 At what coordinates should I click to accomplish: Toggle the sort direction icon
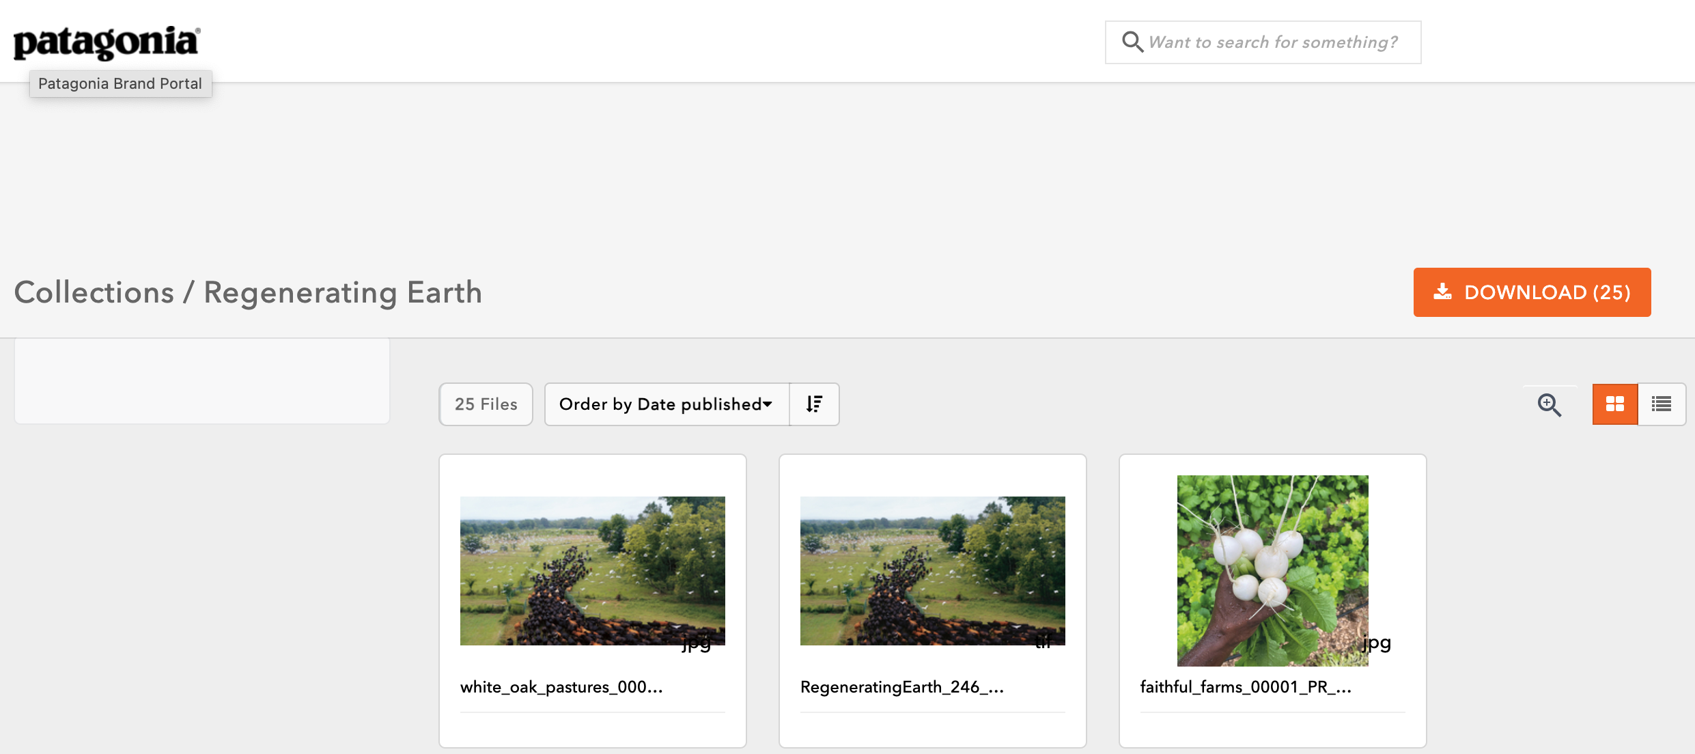click(814, 404)
